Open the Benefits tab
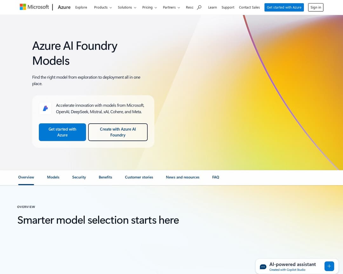 105,177
